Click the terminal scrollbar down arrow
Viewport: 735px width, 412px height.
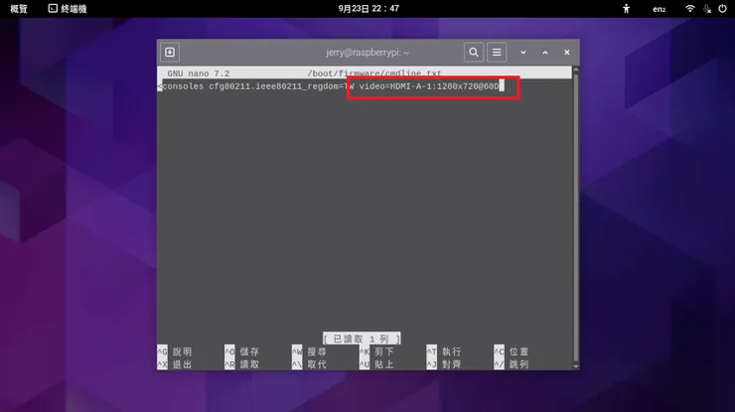click(x=576, y=366)
